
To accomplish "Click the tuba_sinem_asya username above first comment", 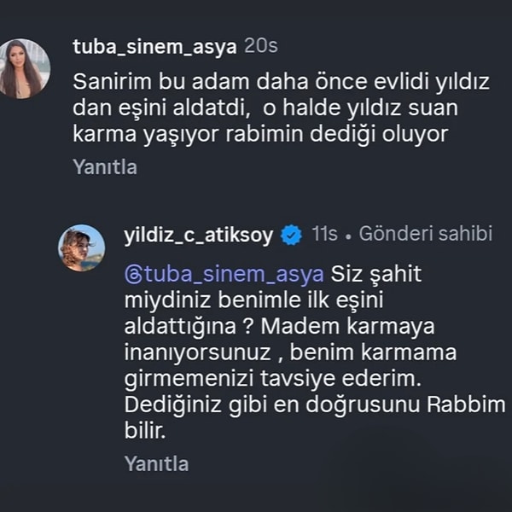I will tap(154, 46).
